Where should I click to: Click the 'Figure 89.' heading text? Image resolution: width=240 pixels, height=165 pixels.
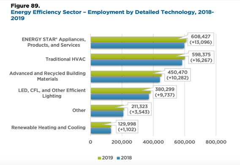click(25, 6)
